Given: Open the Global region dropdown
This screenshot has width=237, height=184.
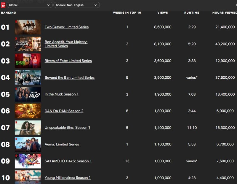Looking at the screenshot, I should coord(29,5).
